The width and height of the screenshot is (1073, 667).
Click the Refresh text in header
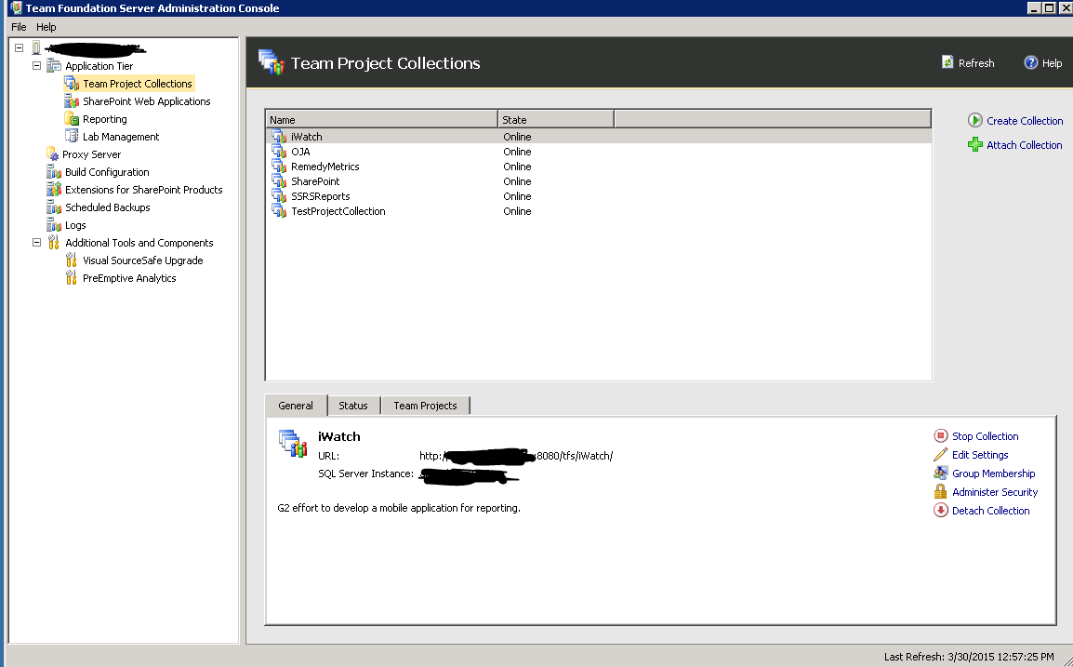(975, 63)
